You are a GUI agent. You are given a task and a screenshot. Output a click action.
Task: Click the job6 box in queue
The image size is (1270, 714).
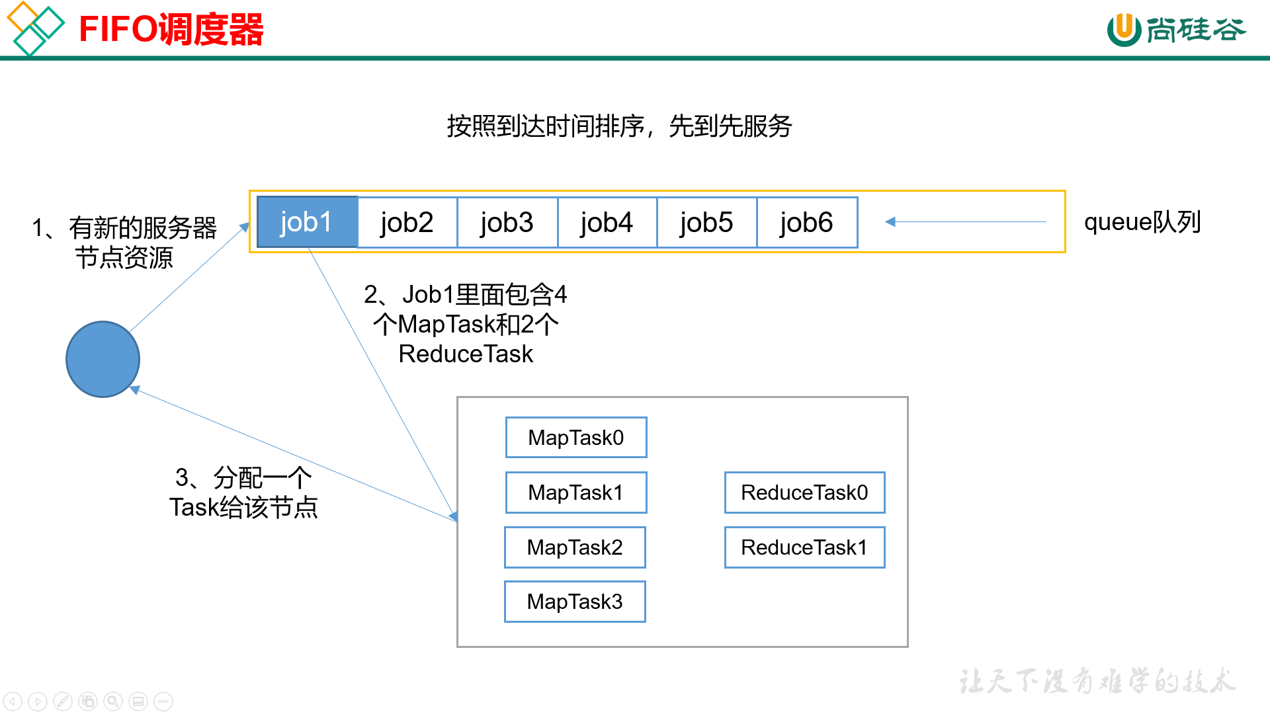(806, 222)
